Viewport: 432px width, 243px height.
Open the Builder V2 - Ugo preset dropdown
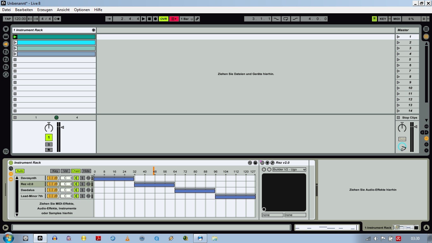[x=289, y=170]
